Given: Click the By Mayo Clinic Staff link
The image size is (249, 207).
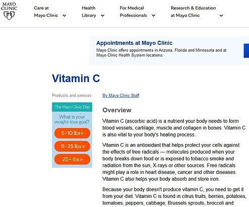Looking at the screenshot, I should click(121, 96).
